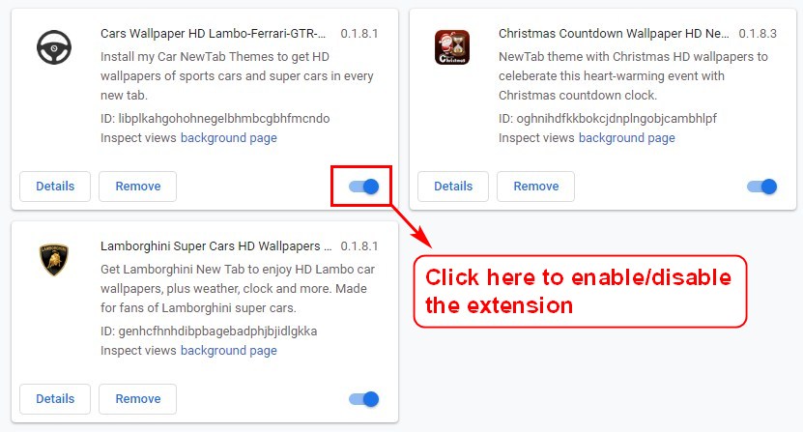This screenshot has width=803, height=432.
Task: Open Details for Christmas Countdown Wallpaper
Action: [x=453, y=187]
